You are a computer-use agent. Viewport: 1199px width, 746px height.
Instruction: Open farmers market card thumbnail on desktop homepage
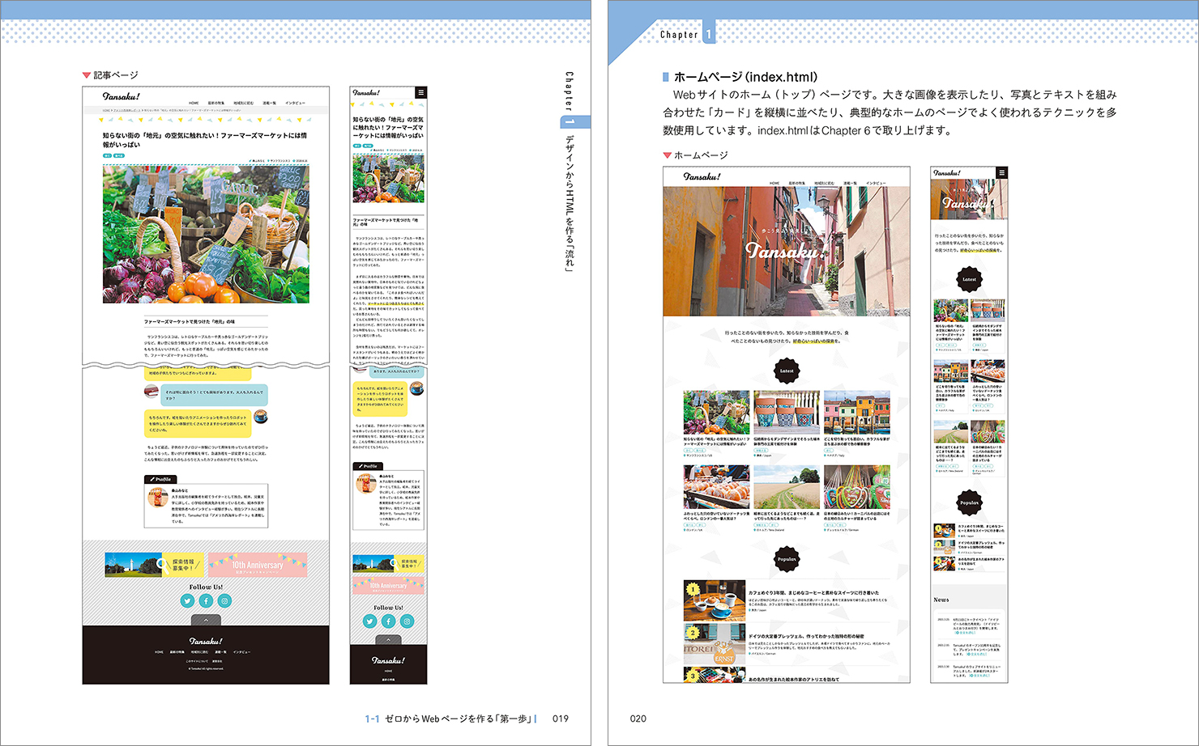(x=716, y=413)
